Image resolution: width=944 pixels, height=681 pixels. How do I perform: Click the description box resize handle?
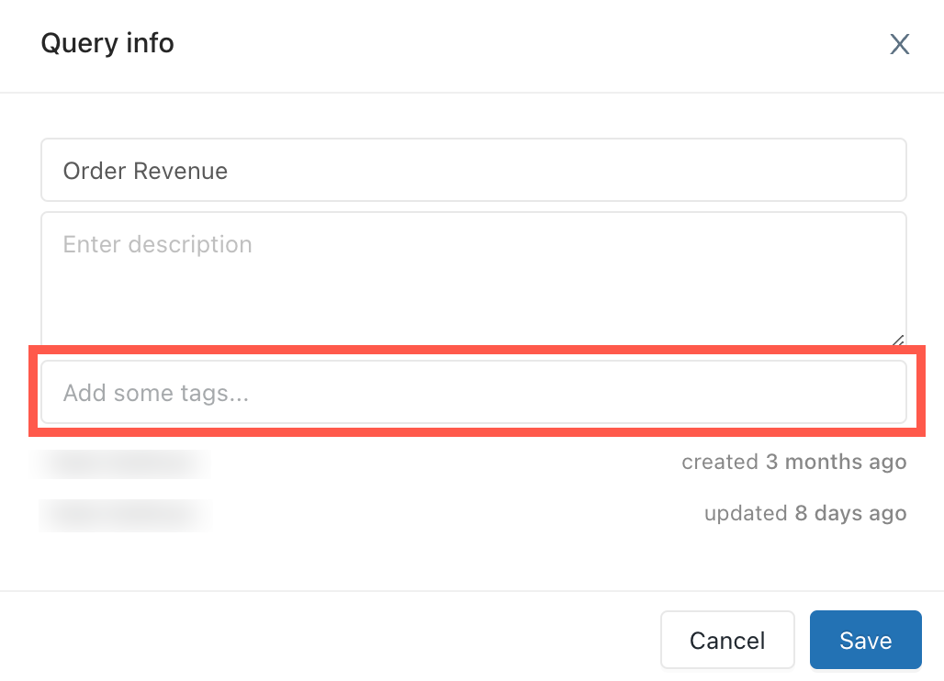point(896,339)
